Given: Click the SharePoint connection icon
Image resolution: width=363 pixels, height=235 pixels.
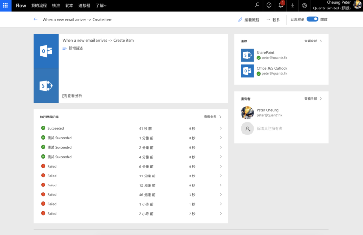Looking at the screenshot, I should click(247, 55).
